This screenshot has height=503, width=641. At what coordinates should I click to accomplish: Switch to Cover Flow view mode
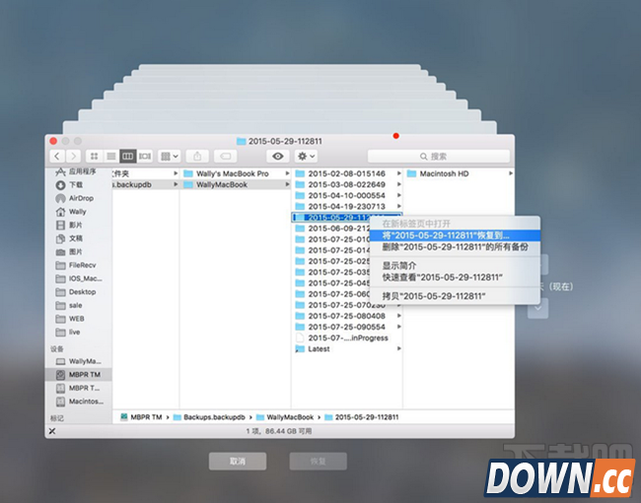coord(145,156)
